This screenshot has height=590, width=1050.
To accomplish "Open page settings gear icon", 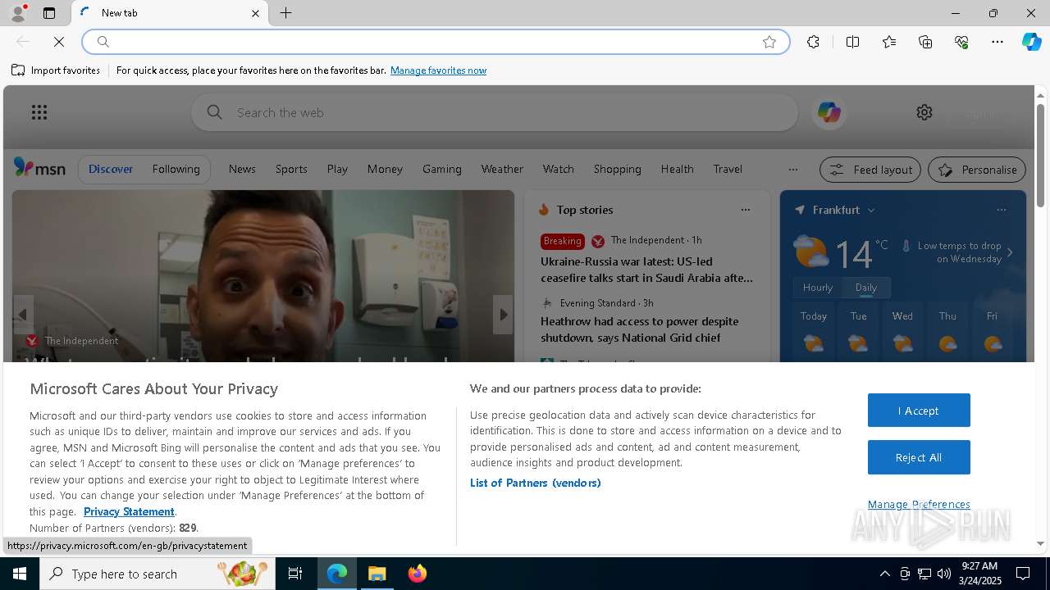I will (924, 112).
